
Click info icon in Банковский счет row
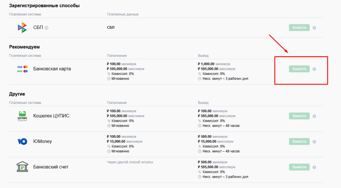pyautogui.click(x=314, y=167)
